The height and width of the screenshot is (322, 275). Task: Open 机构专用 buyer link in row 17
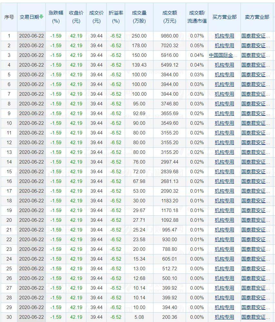224,191
